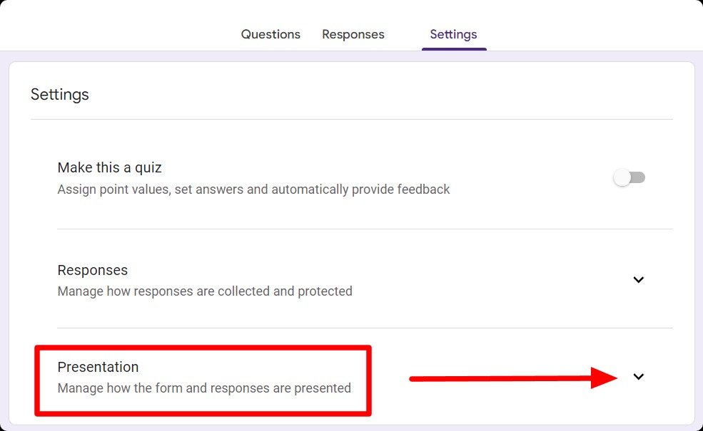Collapse arrow icon next to Responses section
Image resolution: width=703 pixels, height=431 pixels.
click(x=638, y=280)
